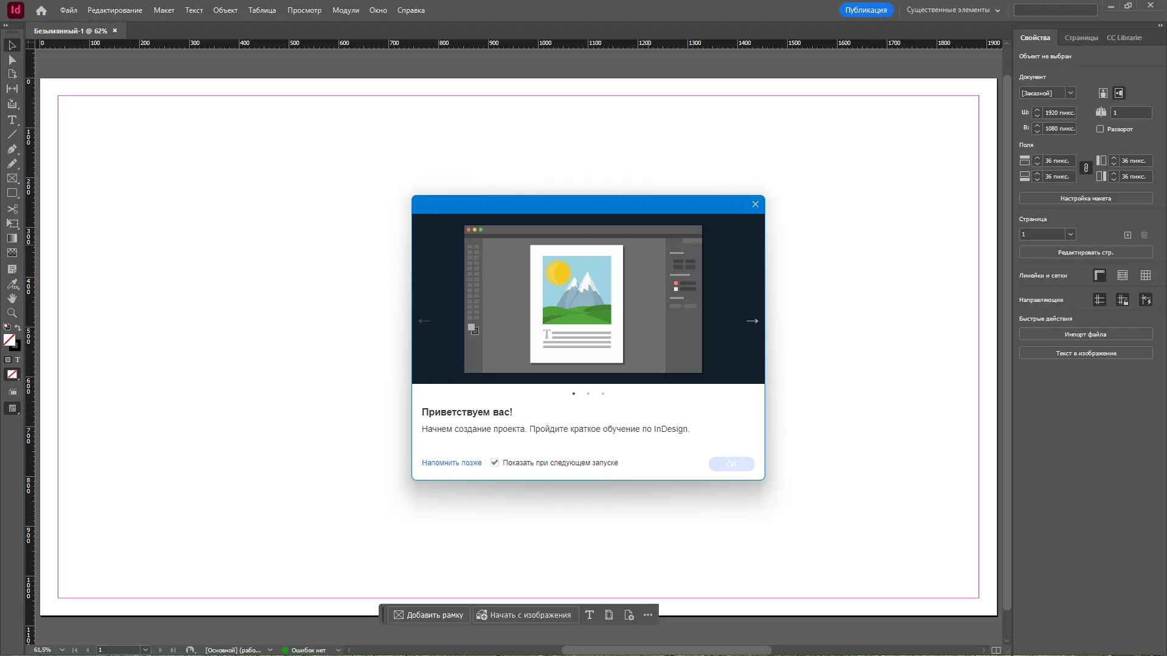Click the 'Напомнить позже' link
The image size is (1167, 656).
452,462
